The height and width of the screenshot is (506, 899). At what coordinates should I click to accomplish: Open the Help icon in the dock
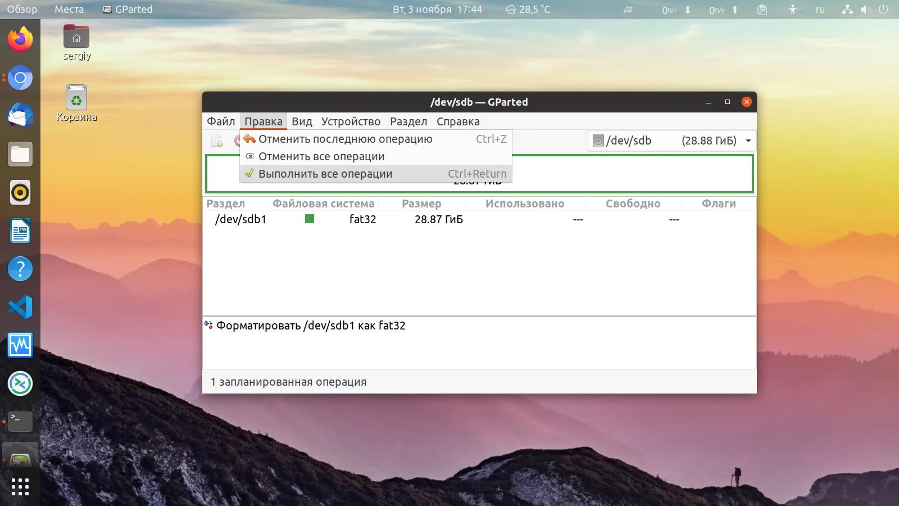[20, 269]
